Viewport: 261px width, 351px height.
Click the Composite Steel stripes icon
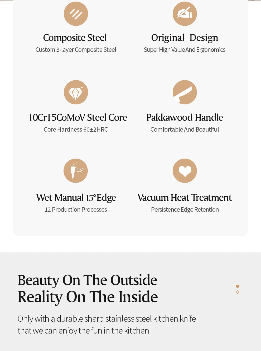[x=76, y=14]
